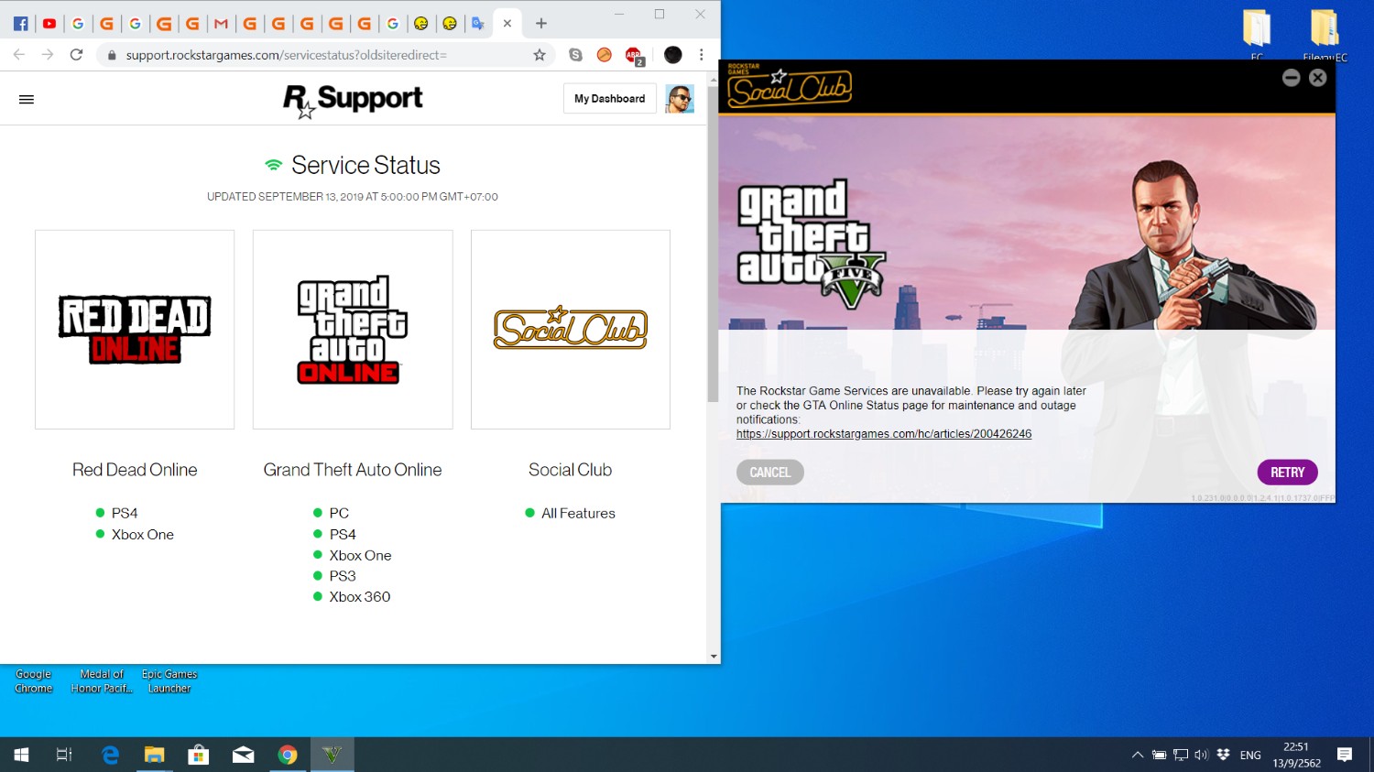Click 'All Features' status under Social Club
The height and width of the screenshot is (772, 1374).
[578, 514]
